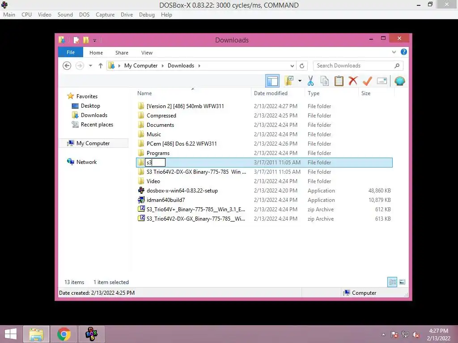Click the Forward navigation arrow
Screen dimensions: 458x343
pyautogui.click(x=80, y=66)
